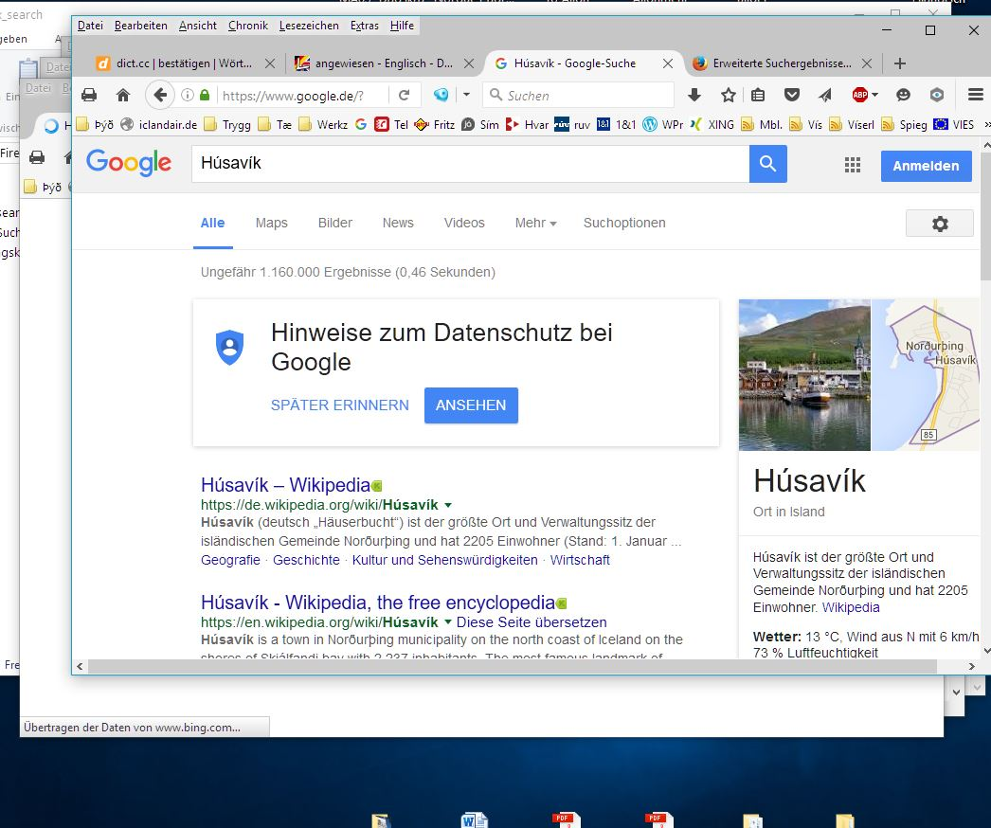
Task: Expand the arrow next to de.wikipedia.org result URL
Action: (448, 505)
